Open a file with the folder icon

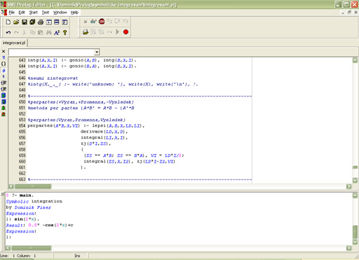coord(16,22)
